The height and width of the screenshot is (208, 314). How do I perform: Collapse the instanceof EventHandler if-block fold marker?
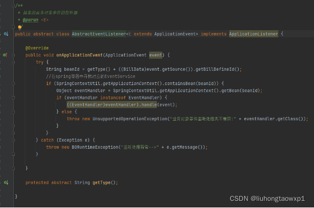(13, 98)
